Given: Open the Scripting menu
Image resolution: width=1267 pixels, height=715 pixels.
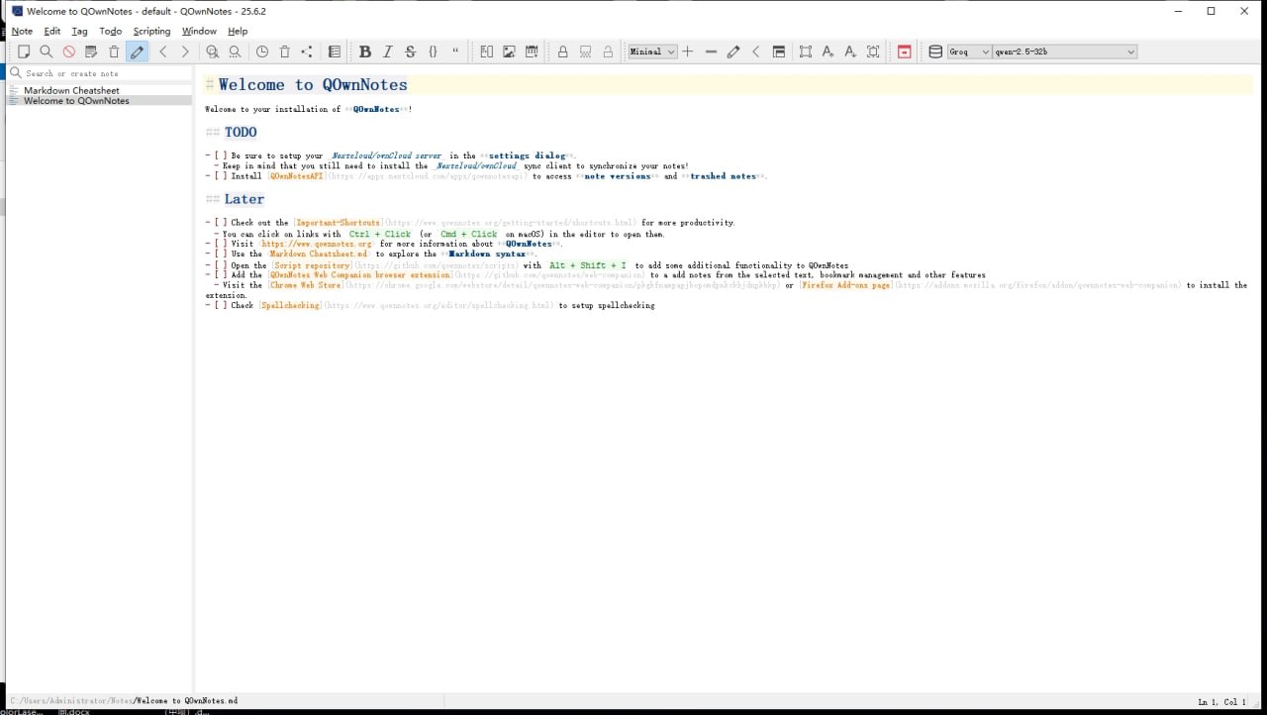Looking at the screenshot, I should pyautogui.click(x=151, y=32).
